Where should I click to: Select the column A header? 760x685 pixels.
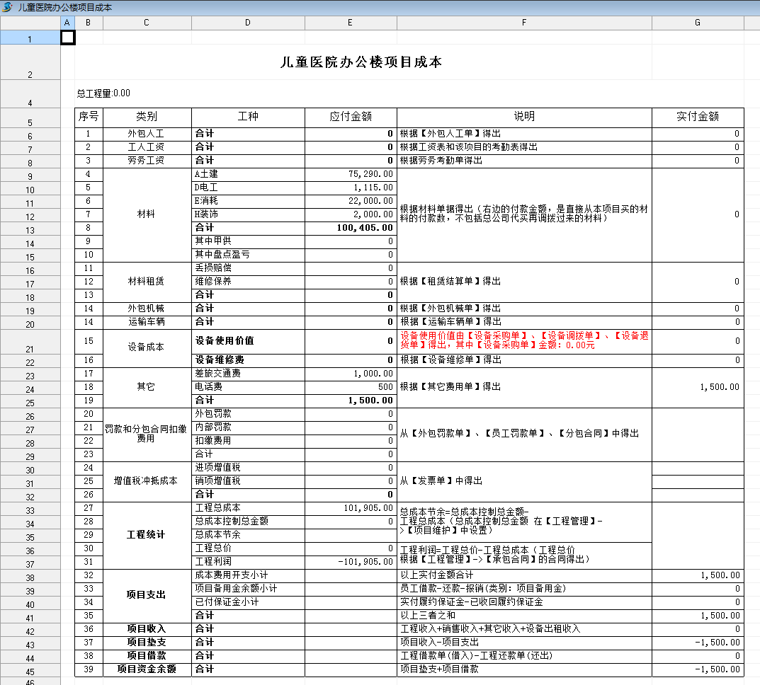coord(67,23)
